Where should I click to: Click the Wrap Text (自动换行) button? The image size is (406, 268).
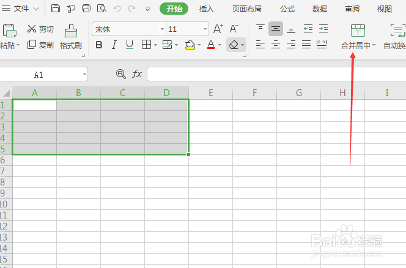(x=396, y=37)
